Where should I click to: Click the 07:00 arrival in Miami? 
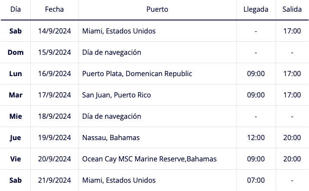(256, 180)
